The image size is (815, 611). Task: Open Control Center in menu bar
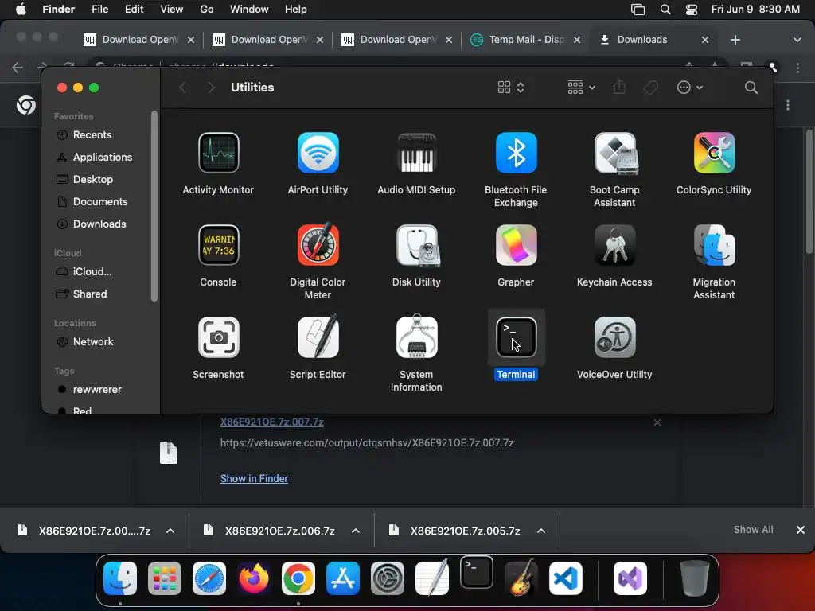tap(692, 10)
